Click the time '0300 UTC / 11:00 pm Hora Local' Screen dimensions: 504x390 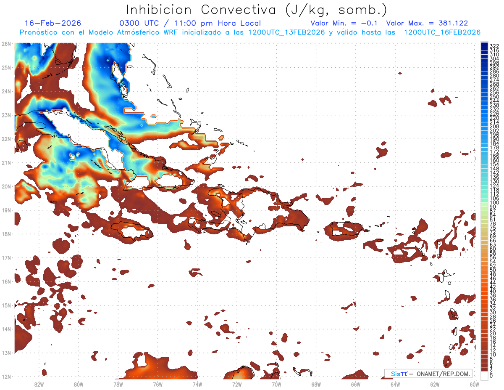190,23
